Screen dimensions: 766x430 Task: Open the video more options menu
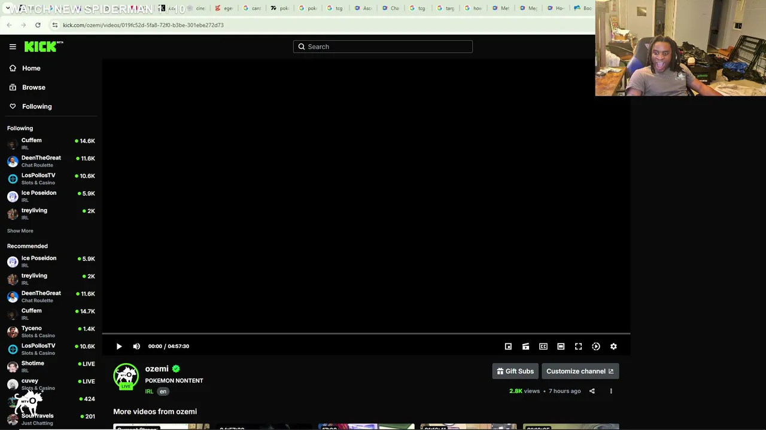(x=611, y=391)
